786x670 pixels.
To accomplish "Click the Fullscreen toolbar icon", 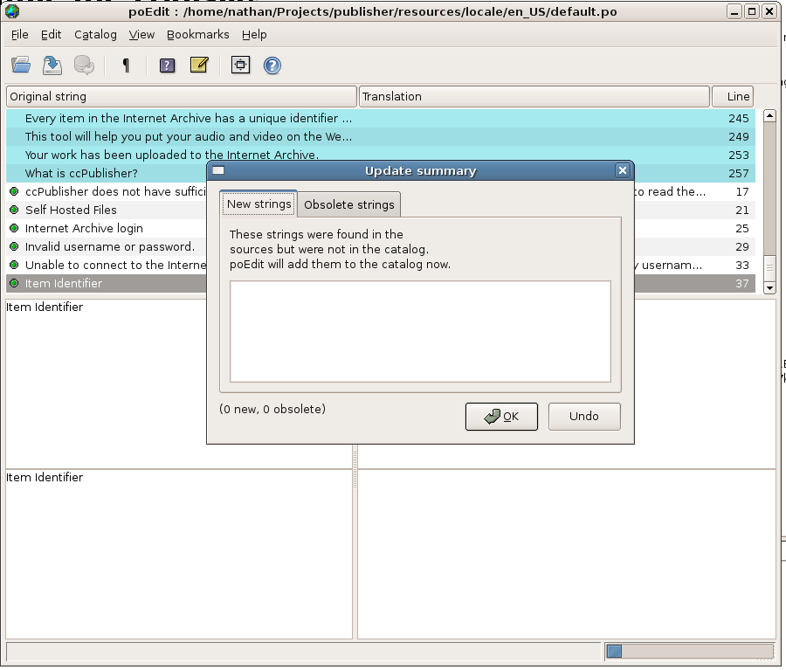I will (x=241, y=65).
